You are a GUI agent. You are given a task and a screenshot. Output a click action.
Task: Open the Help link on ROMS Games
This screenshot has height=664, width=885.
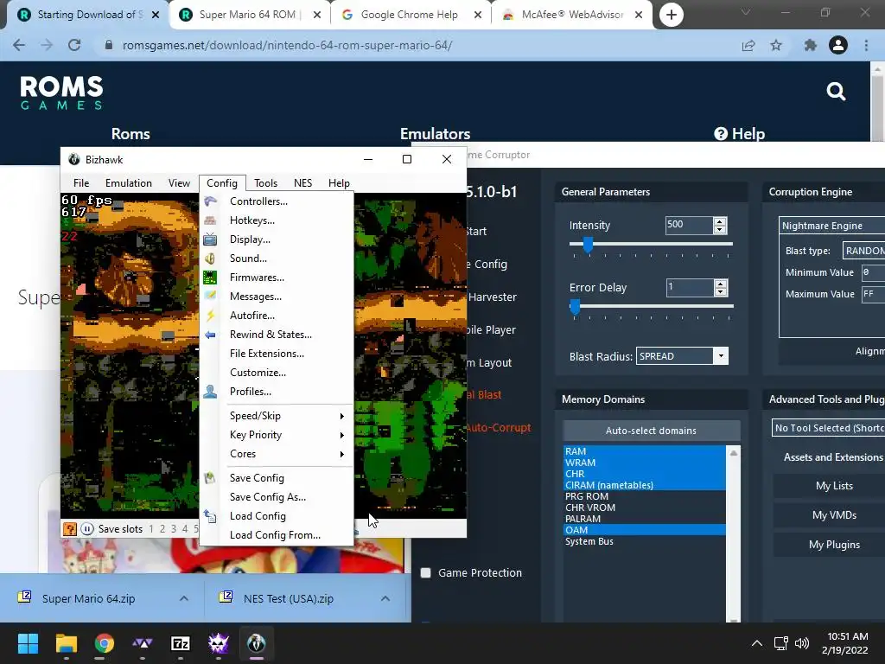(740, 134)
